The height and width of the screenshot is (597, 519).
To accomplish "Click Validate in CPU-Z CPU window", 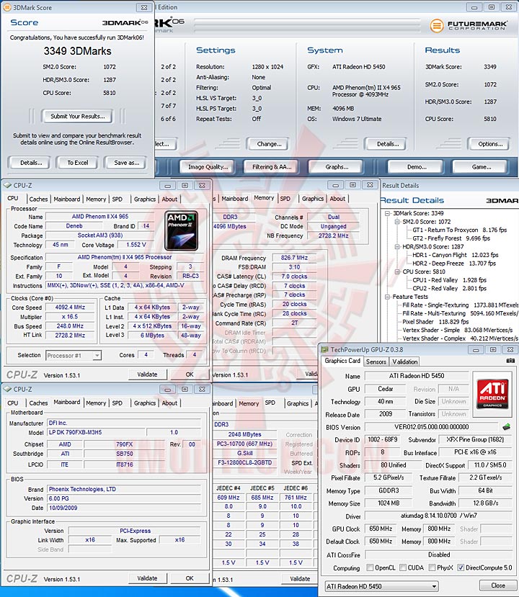I will pyautogui.click(x=147, y=374).
